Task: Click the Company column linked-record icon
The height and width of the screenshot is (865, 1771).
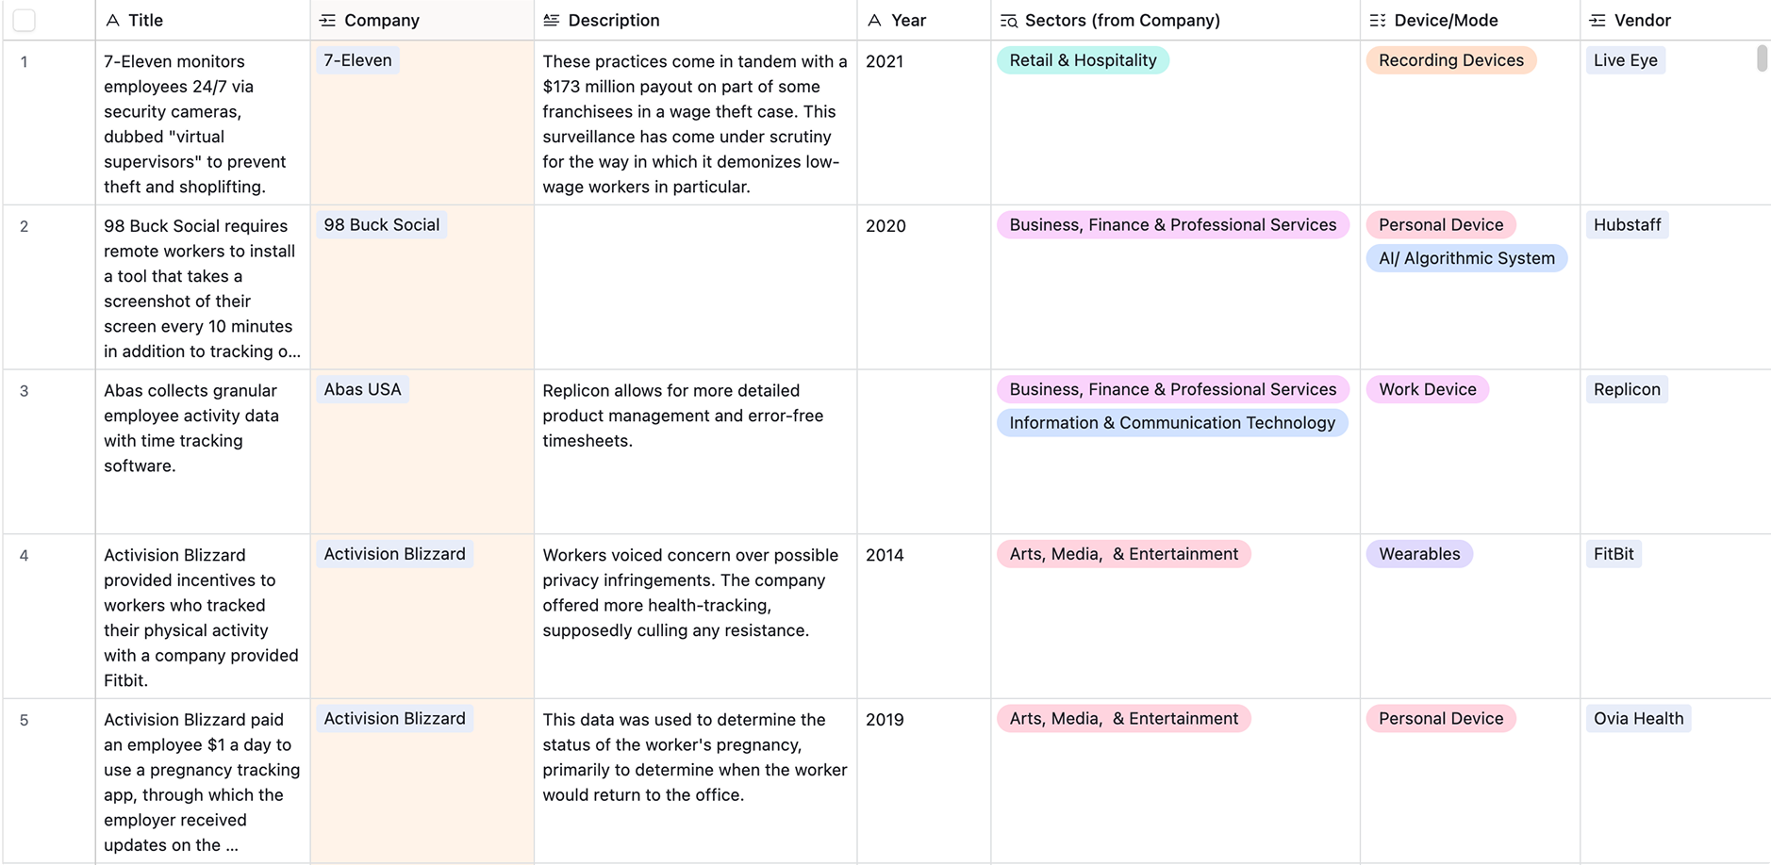Action: [327, 21]
